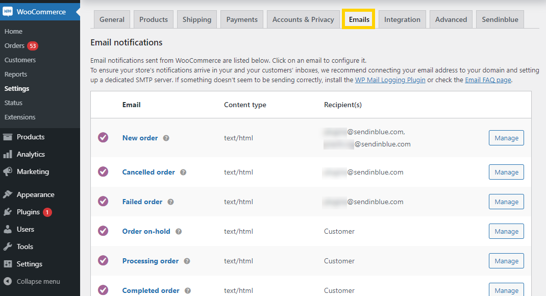Collapse the admin sidebar menu
Viewport: 546px width, 296px height.
(x=32, y=281)
